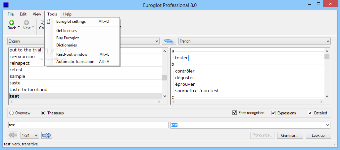Click the source word input field

click(88, 125)
